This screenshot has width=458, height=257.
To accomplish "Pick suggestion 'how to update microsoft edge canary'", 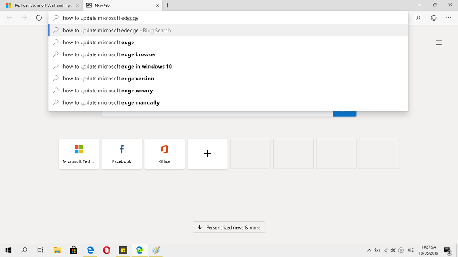I will coord(228,91).
